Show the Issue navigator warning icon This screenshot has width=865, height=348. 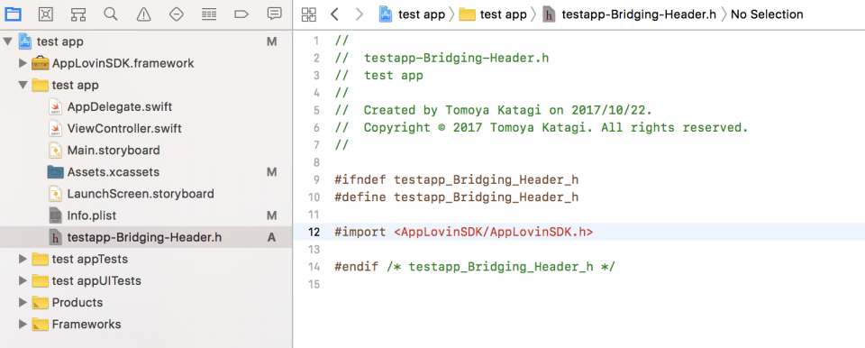[143, 14]
